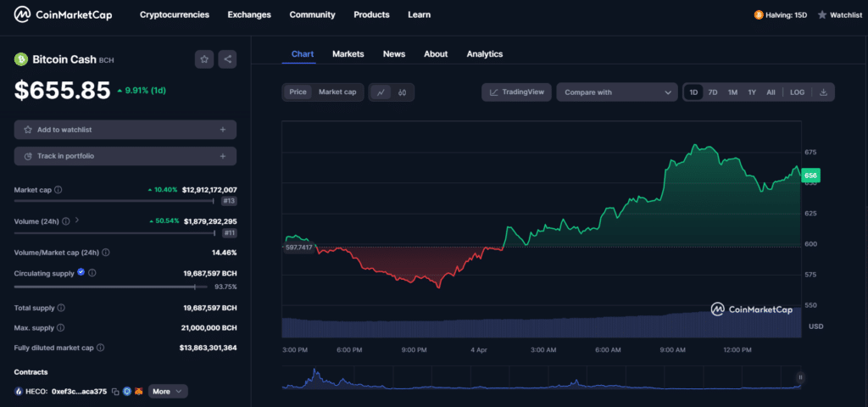Click the Volume (24h) info icon
This screenshot has height=407, width=868.
pos(66,221)
